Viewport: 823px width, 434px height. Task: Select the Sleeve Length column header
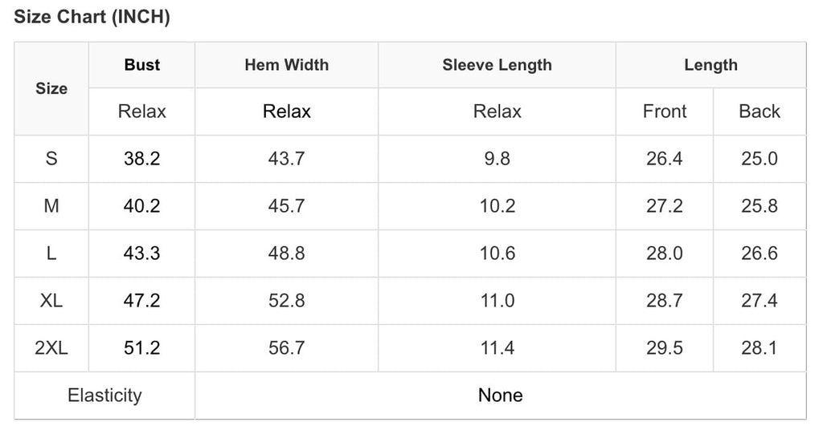(497, 65)
